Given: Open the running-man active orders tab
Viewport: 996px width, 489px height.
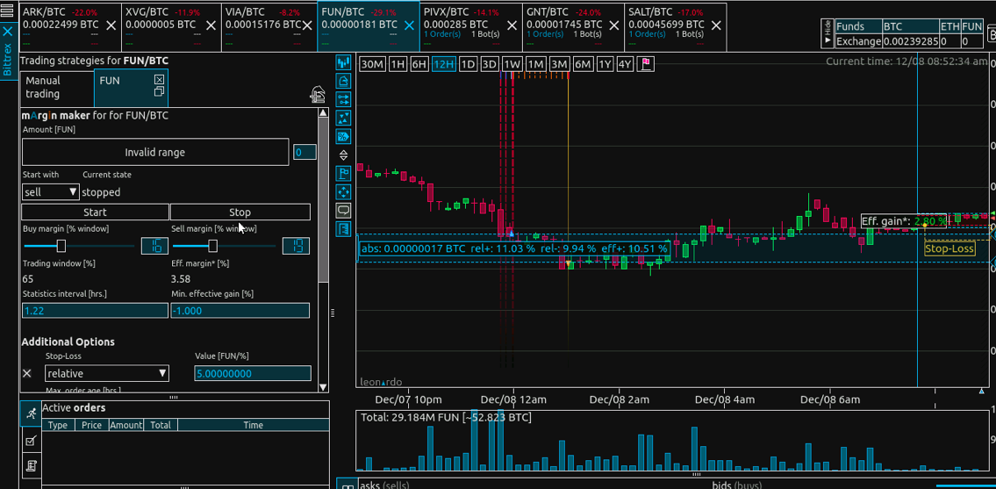Looking at the screenshot, I should pyautogui.click(x=30, y=413).
